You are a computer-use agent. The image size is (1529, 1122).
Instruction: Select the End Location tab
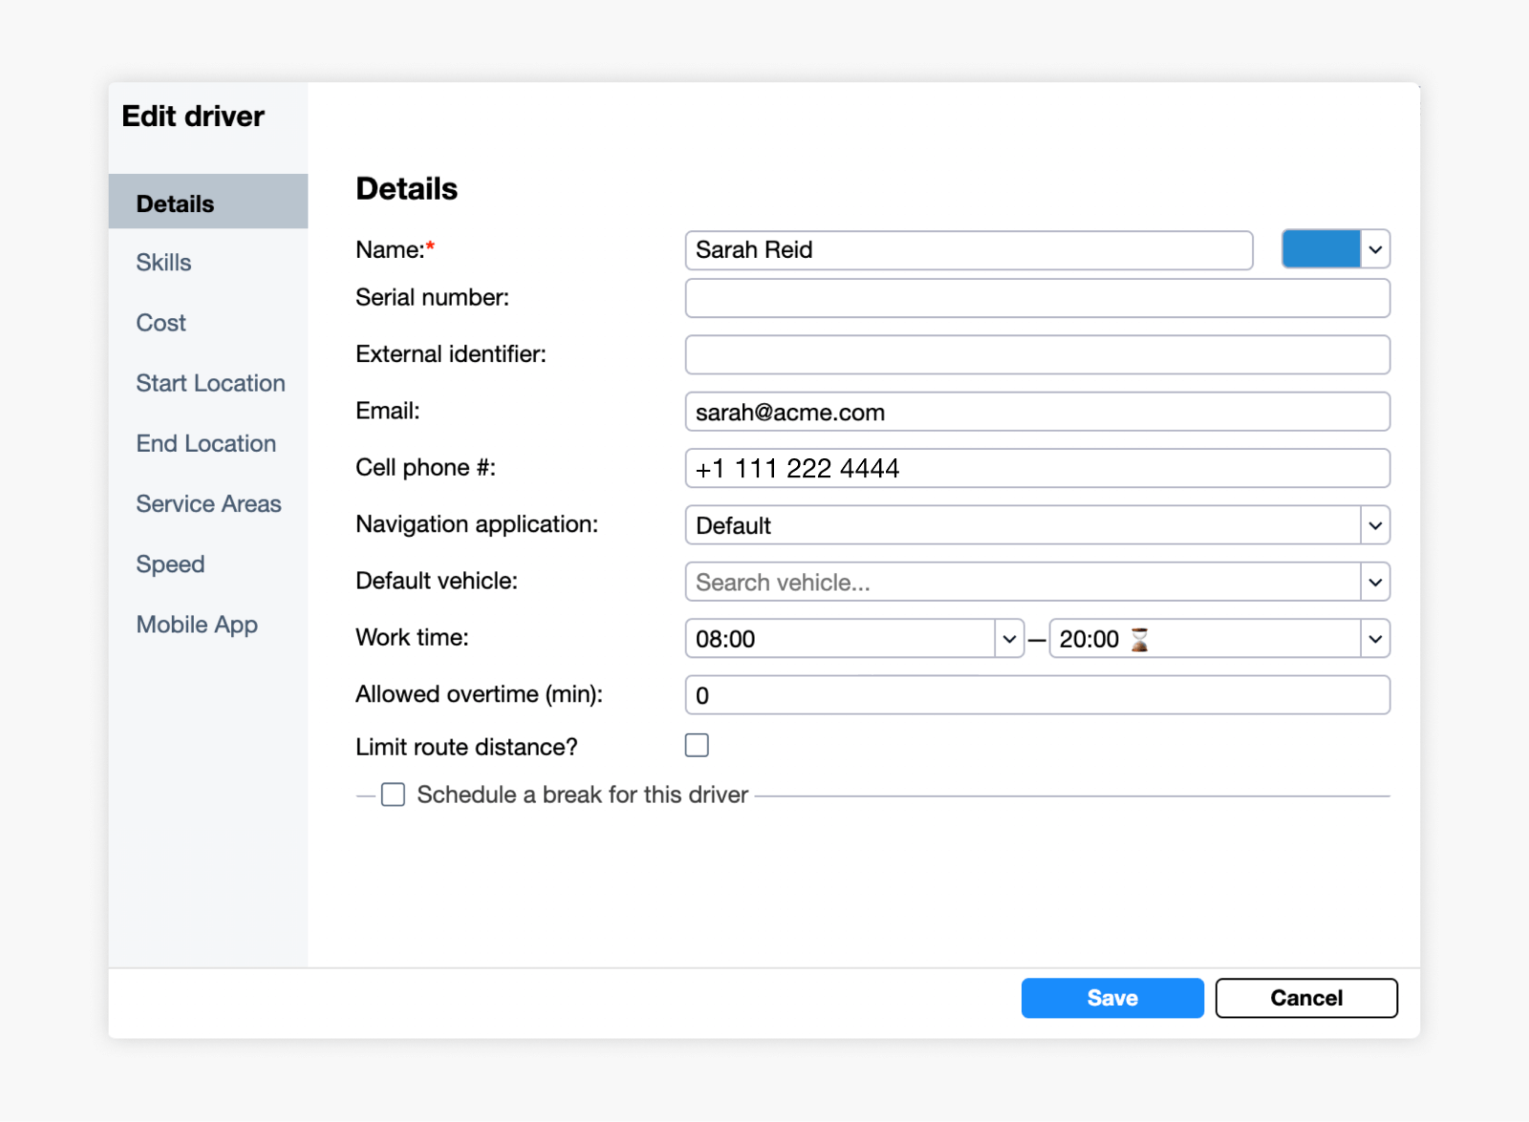(205, 443)
